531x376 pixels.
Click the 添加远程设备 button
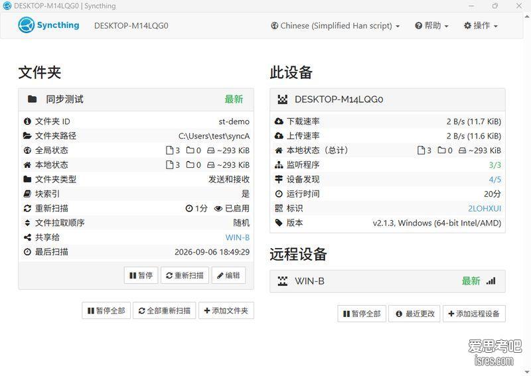(474, 314)
